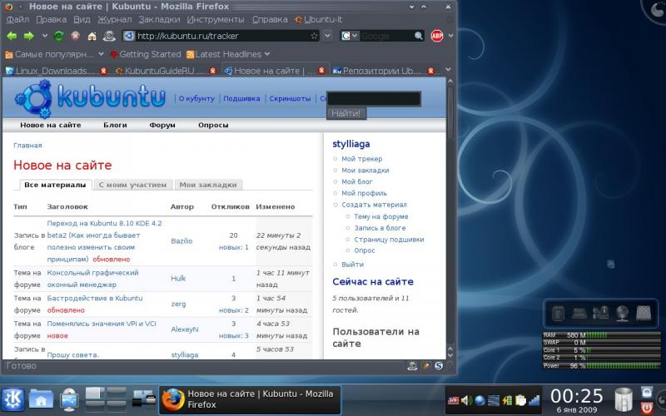Click the Power level bar in monitor widget
The width and height of the screenshot is (666, 416).
coord(623,365)
